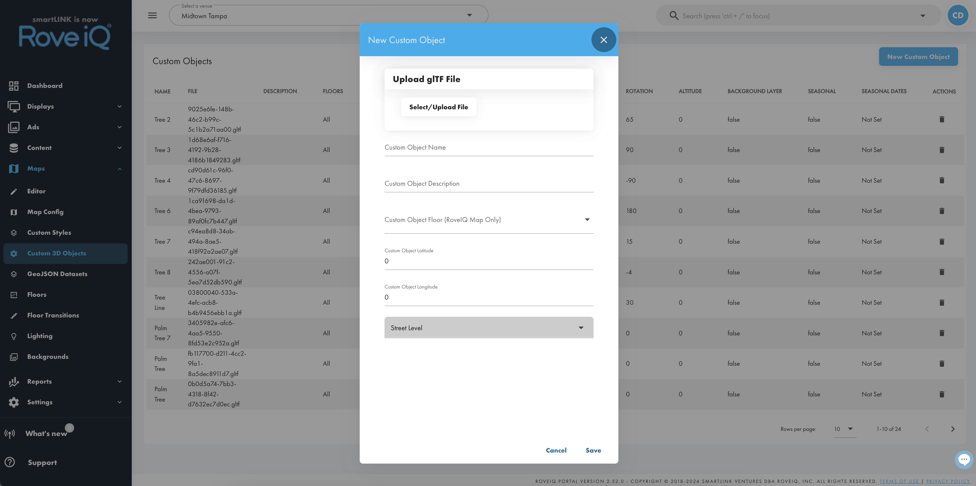Expand the Content submenu chevron
Screen dimensions: 976x486
(120, 148)
